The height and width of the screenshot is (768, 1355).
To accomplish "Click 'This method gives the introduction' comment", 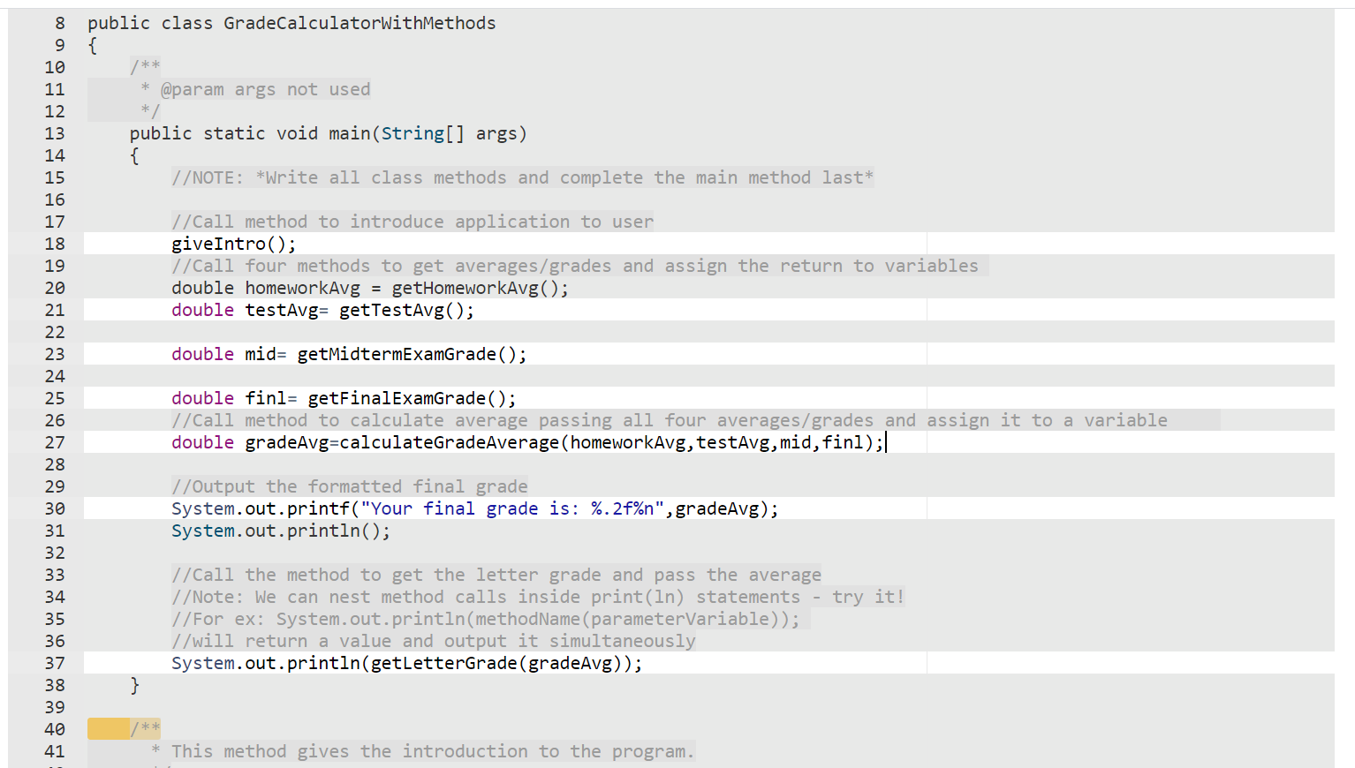I will pos(433,751).
